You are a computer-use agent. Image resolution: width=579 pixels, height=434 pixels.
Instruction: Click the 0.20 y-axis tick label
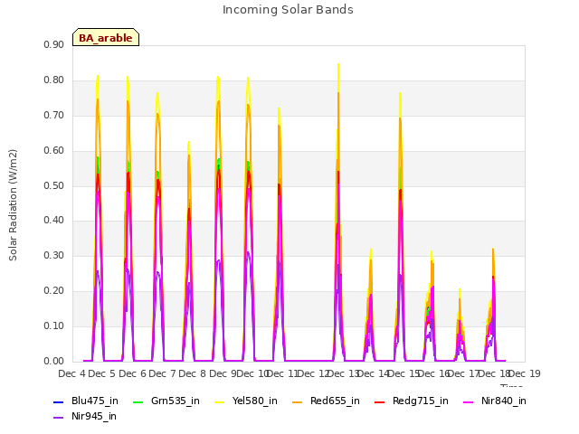click(54, 291)
